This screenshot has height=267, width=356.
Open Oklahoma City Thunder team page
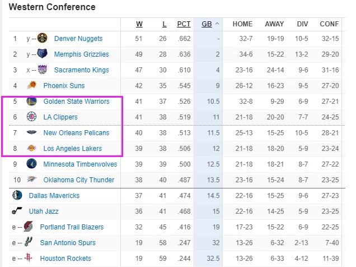[78, 180]
